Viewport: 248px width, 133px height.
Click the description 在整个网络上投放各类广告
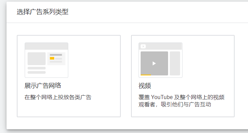[x=58, y=97]
